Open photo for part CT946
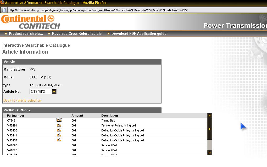Screen dimensions: 267x167 59,120
